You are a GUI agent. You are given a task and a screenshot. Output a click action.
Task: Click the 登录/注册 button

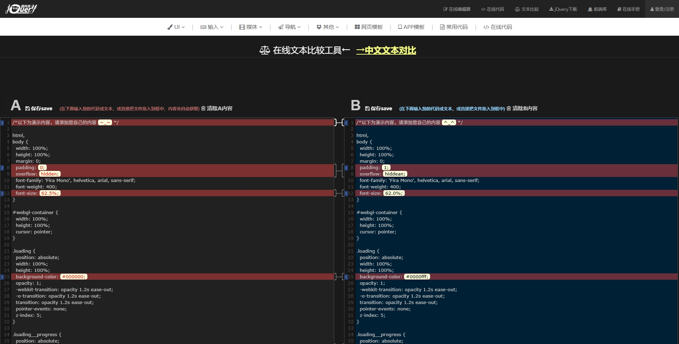tap(662, 9)
